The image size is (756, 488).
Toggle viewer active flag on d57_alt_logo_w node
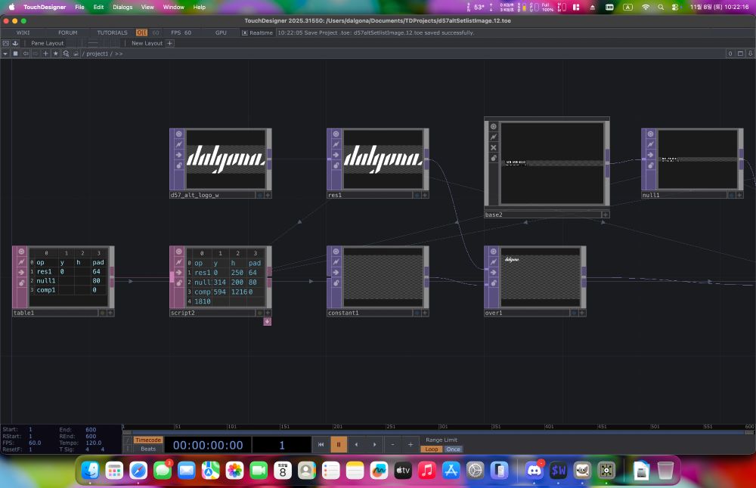(x=179, y=134)
